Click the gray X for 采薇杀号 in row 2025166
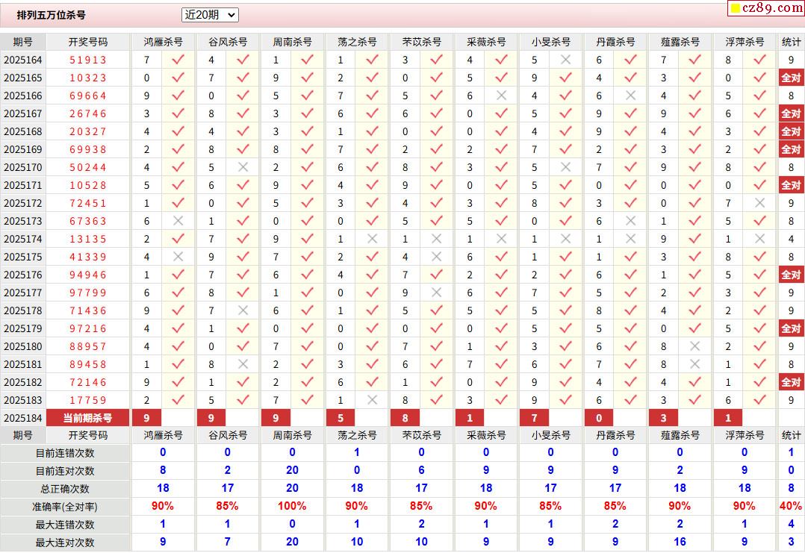805x553 pixels. [502, 96]
